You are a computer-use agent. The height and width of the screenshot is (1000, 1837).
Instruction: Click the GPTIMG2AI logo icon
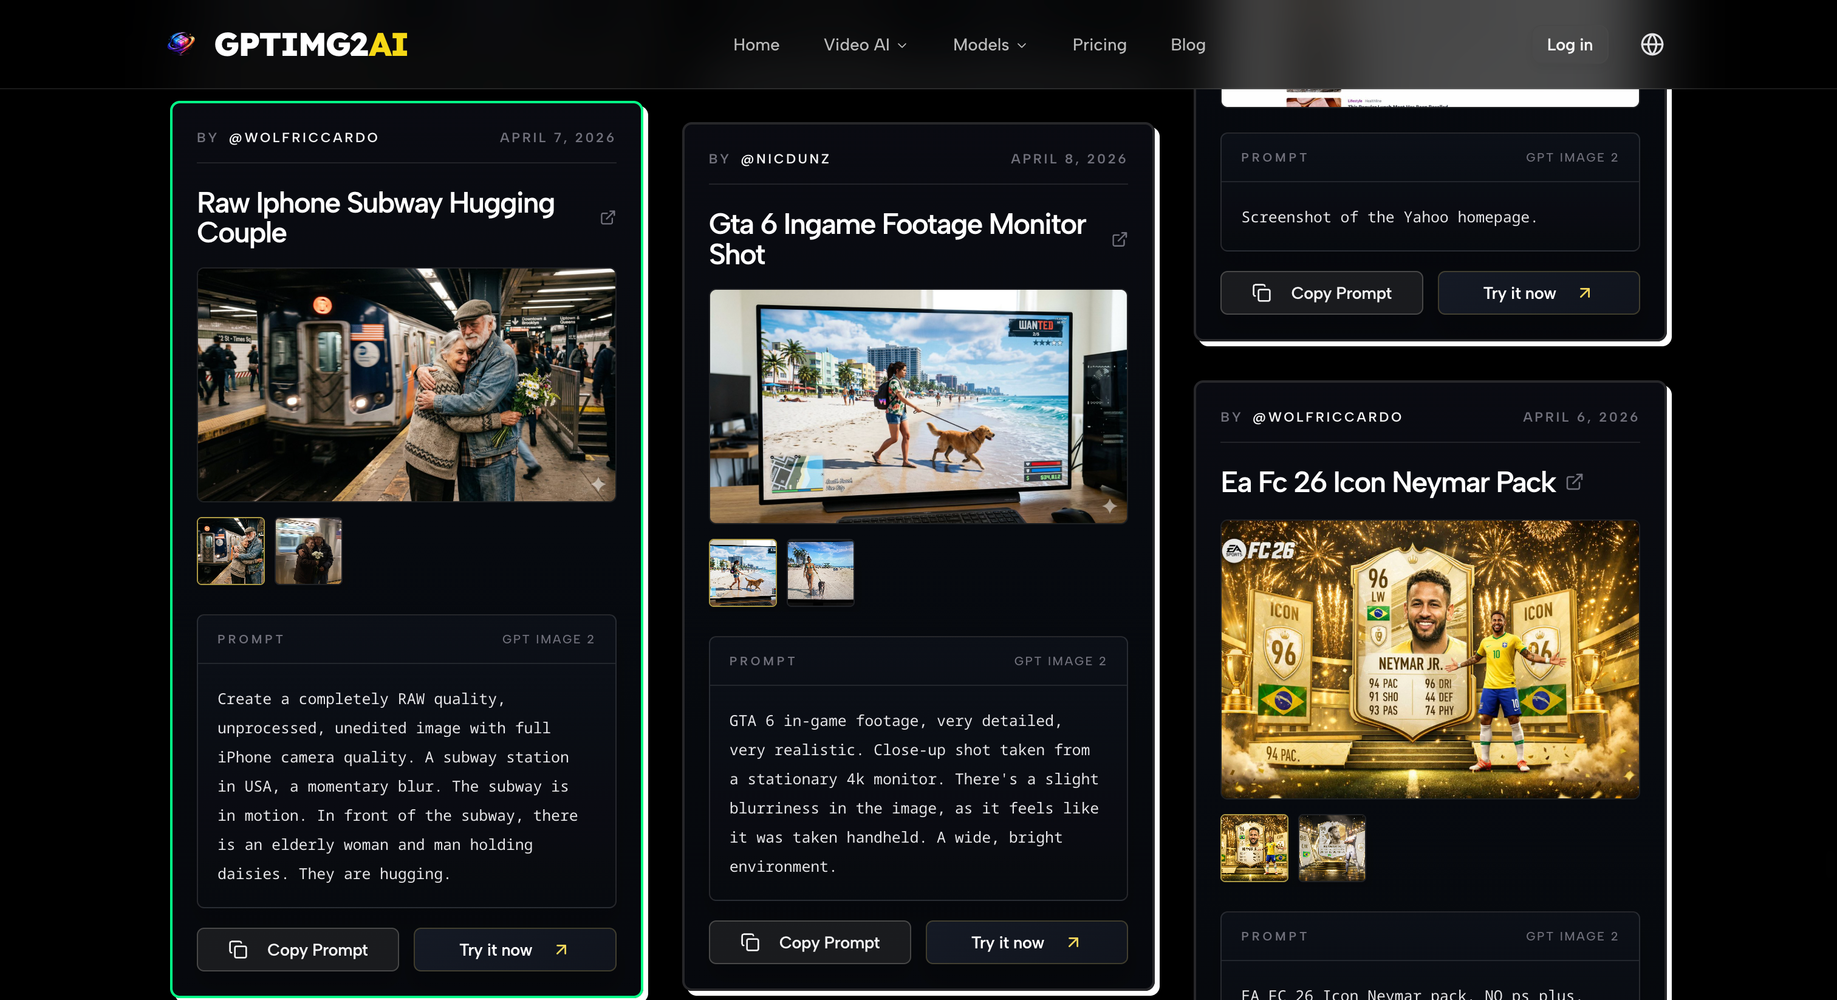click(x=181, y=44)
